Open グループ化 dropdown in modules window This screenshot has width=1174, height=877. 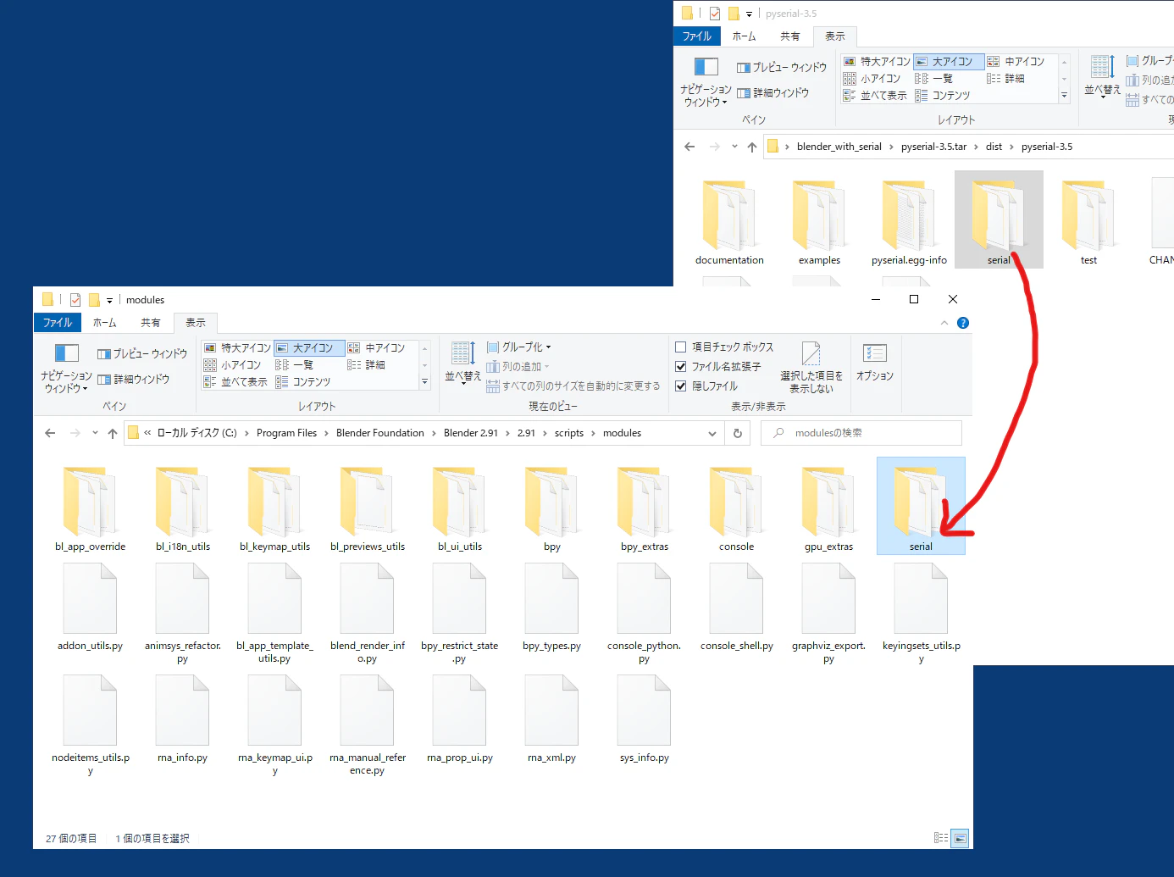[519, 346]
